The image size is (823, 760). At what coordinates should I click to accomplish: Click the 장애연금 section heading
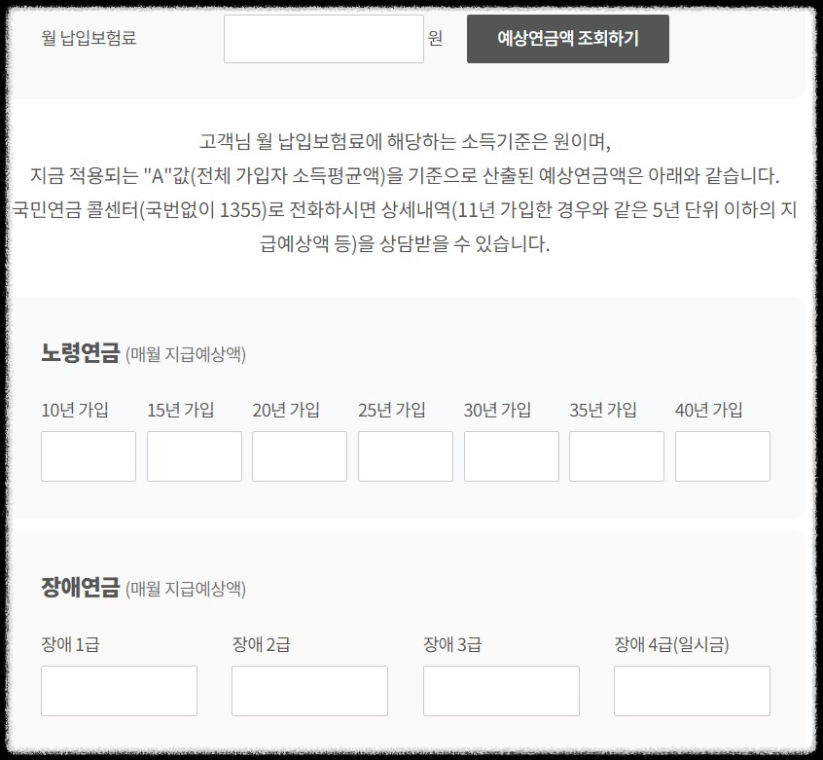point(81,587)
